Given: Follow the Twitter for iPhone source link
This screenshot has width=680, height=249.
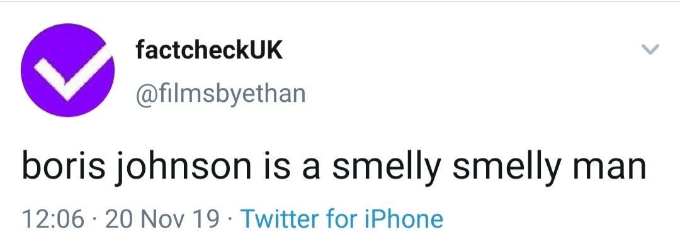Looking at the screenshot, I should pyautogui.click(x=342, y=219).
